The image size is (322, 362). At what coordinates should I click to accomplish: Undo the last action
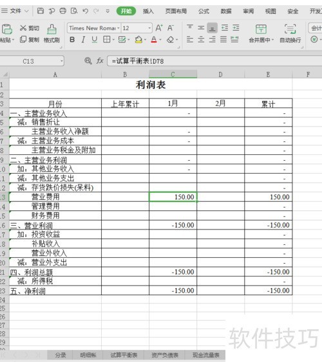85,11
